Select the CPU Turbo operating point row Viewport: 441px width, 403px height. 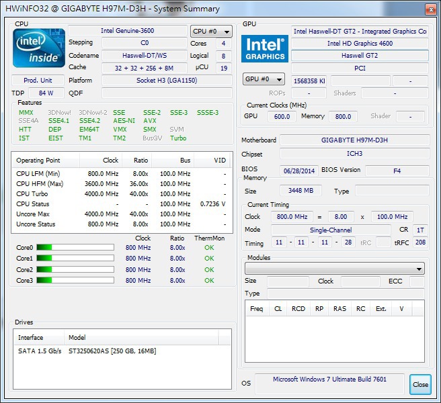tap(120, 194)
